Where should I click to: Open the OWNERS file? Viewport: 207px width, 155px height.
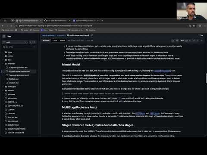[x=11, y=114]
